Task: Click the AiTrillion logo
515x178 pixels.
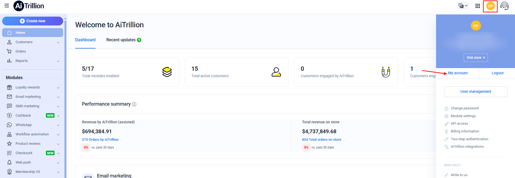Action: click(29, 6)
